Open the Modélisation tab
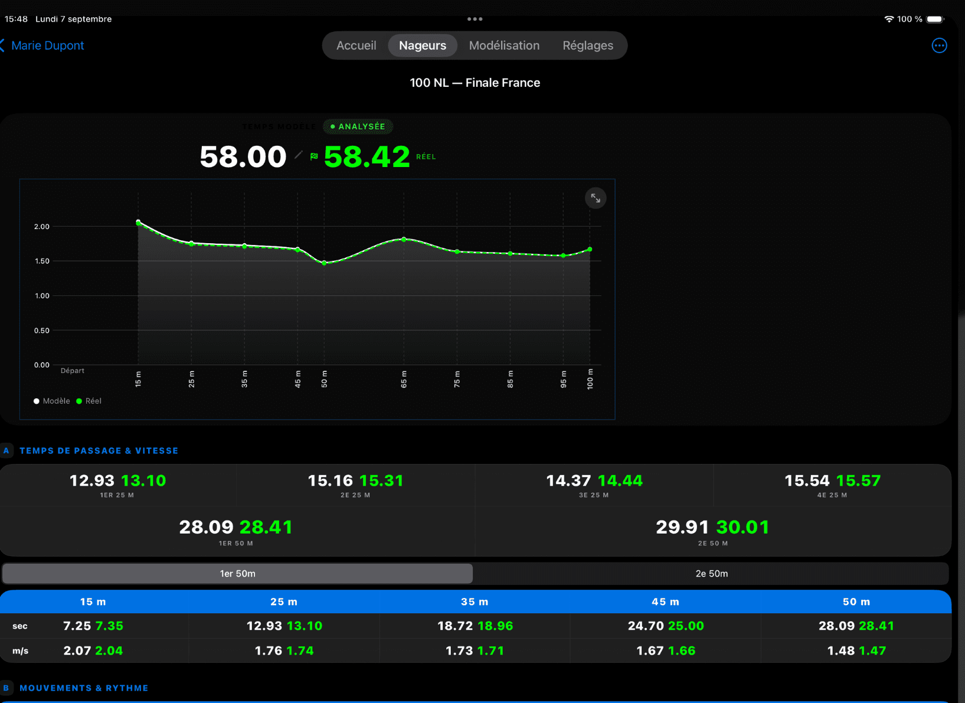This screenshot has width=965, height=703. coord(504,45)
